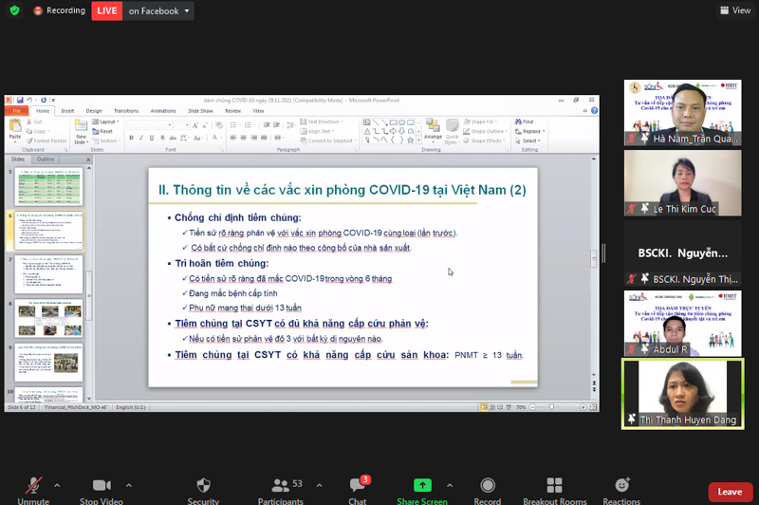Open the Transitions ribbon tab

click(x=125, y=110)
